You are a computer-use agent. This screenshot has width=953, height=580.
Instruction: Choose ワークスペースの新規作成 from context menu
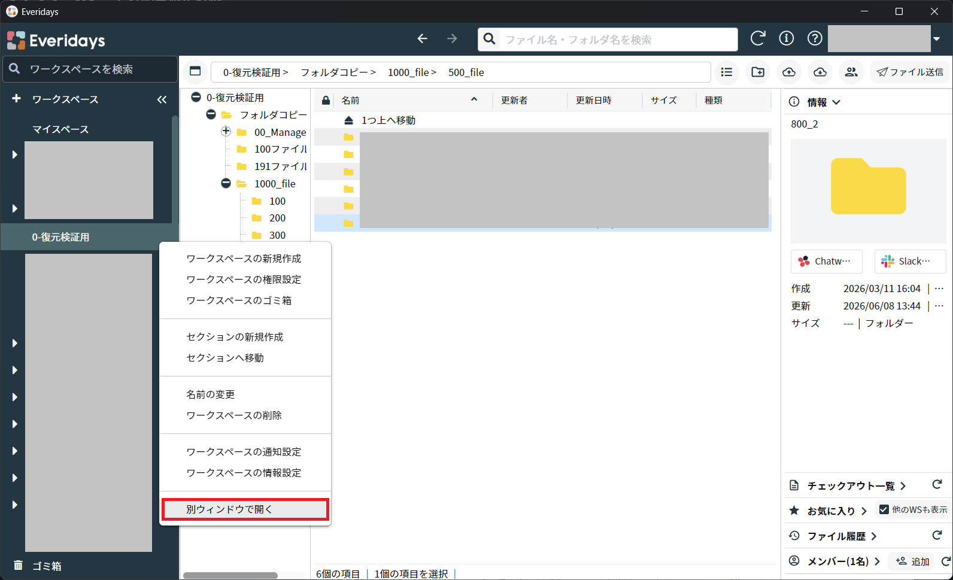[245, 259]
